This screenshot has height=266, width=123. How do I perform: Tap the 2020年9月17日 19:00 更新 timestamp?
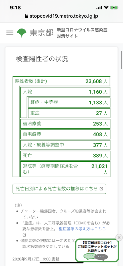[x=36, y=259]
